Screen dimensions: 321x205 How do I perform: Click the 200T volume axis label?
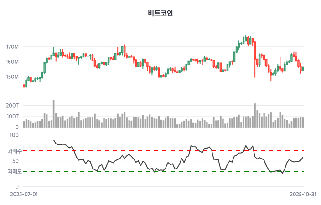(12, 105)
